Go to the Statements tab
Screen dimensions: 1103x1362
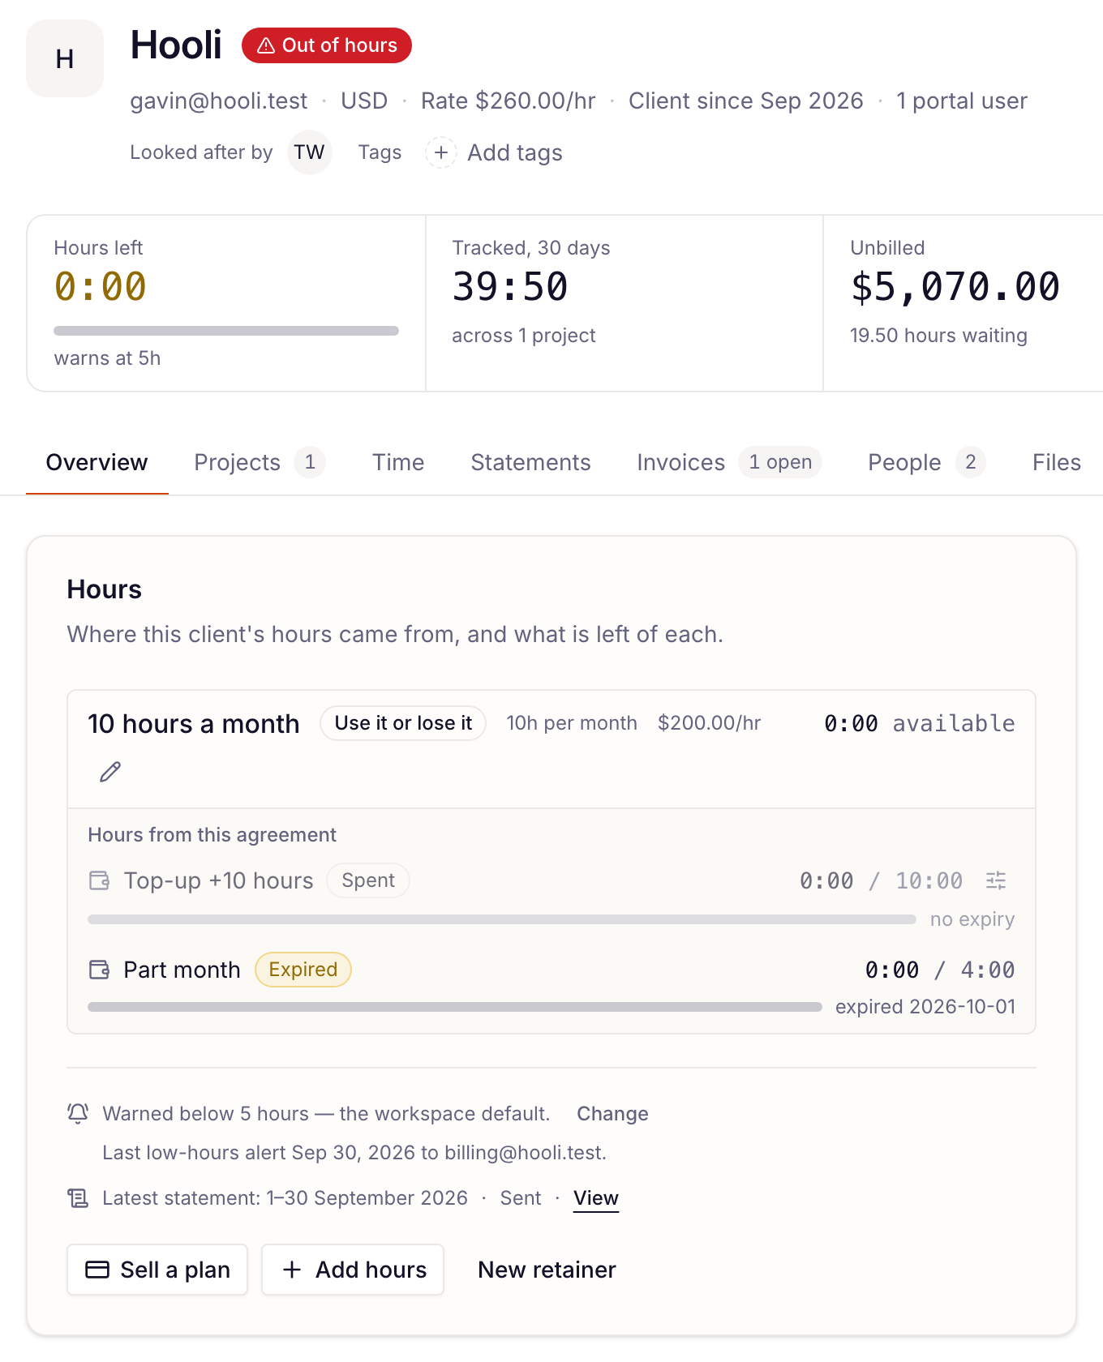click(530, 462)
